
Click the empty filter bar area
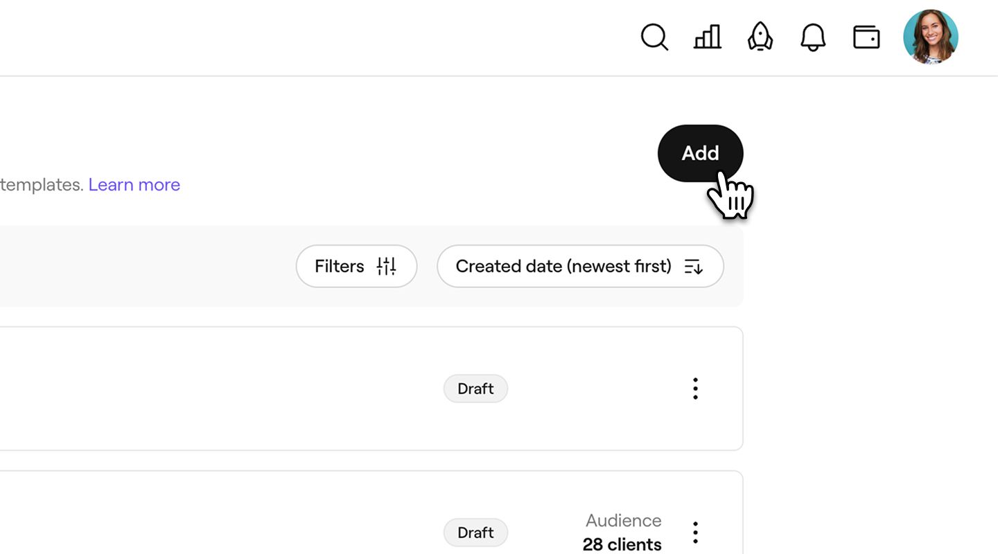[x=139, y=267]
